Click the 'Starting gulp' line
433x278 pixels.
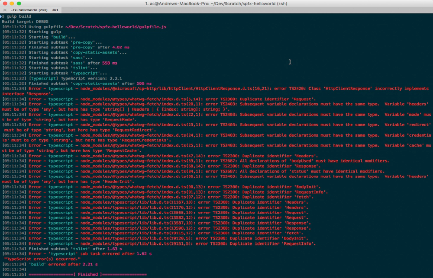(x=32, y=32)
